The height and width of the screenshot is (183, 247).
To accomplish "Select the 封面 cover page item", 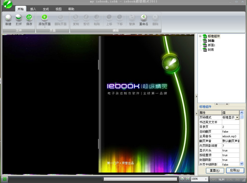I will click(x=211, y=41).
